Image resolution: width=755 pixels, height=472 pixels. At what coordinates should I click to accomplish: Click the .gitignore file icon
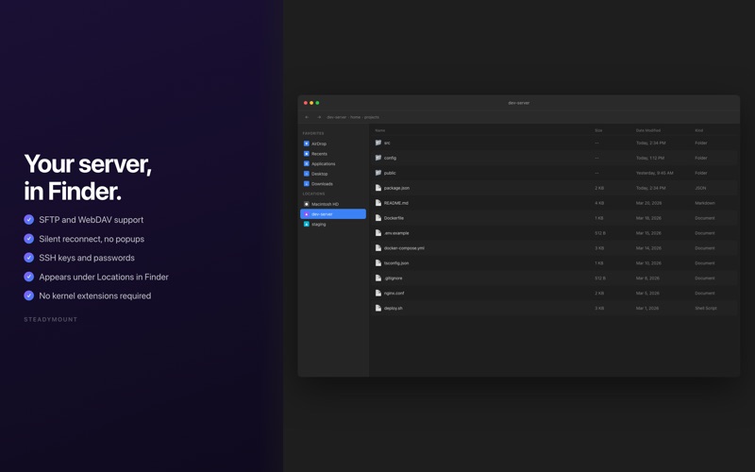[378, 278]
